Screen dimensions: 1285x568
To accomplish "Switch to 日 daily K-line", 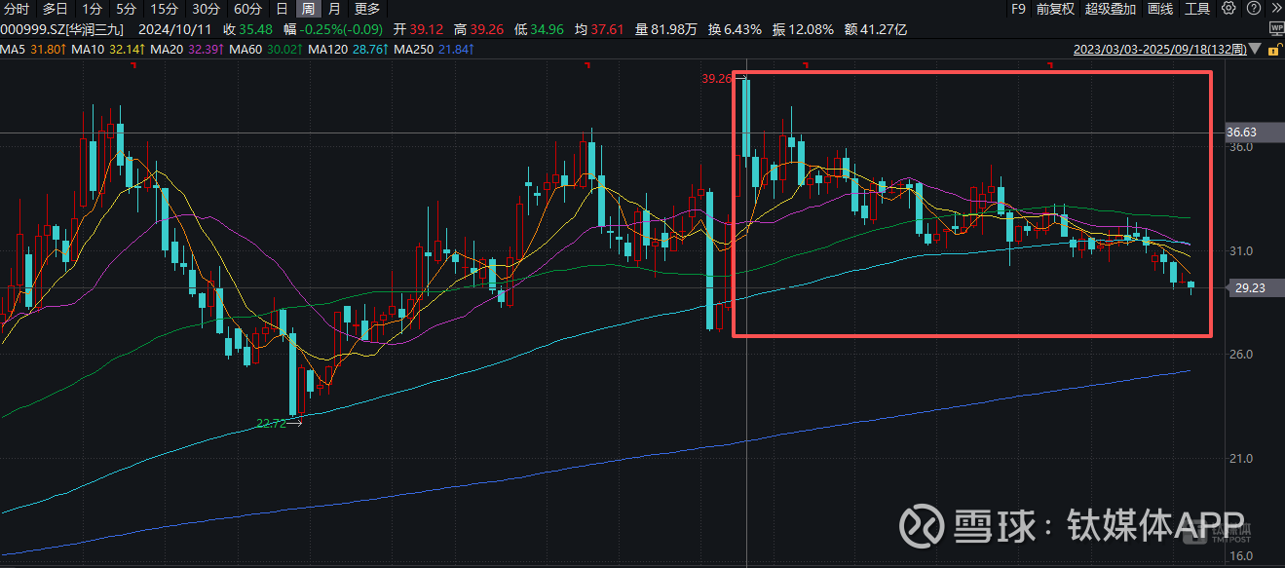I will tap(282, 9).
